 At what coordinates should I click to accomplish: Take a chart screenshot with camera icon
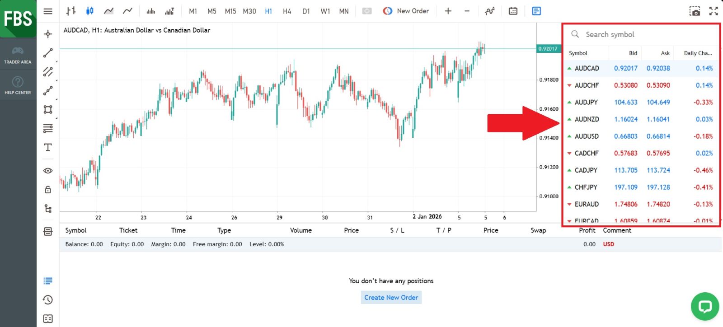pos(695,11)
